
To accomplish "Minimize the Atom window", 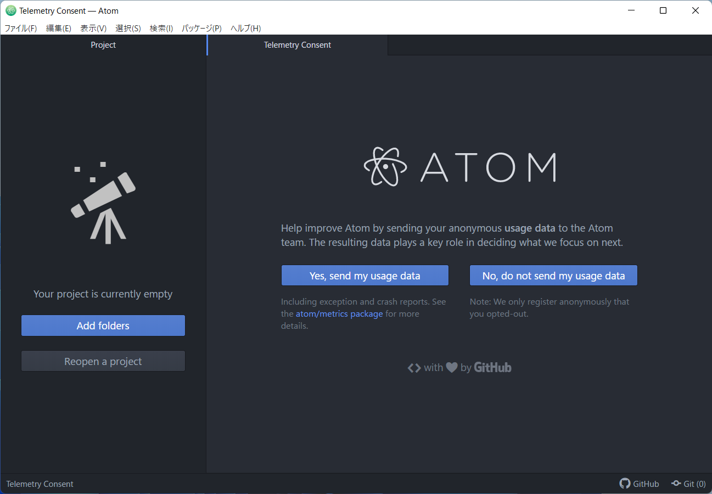I will click(630, 10).
